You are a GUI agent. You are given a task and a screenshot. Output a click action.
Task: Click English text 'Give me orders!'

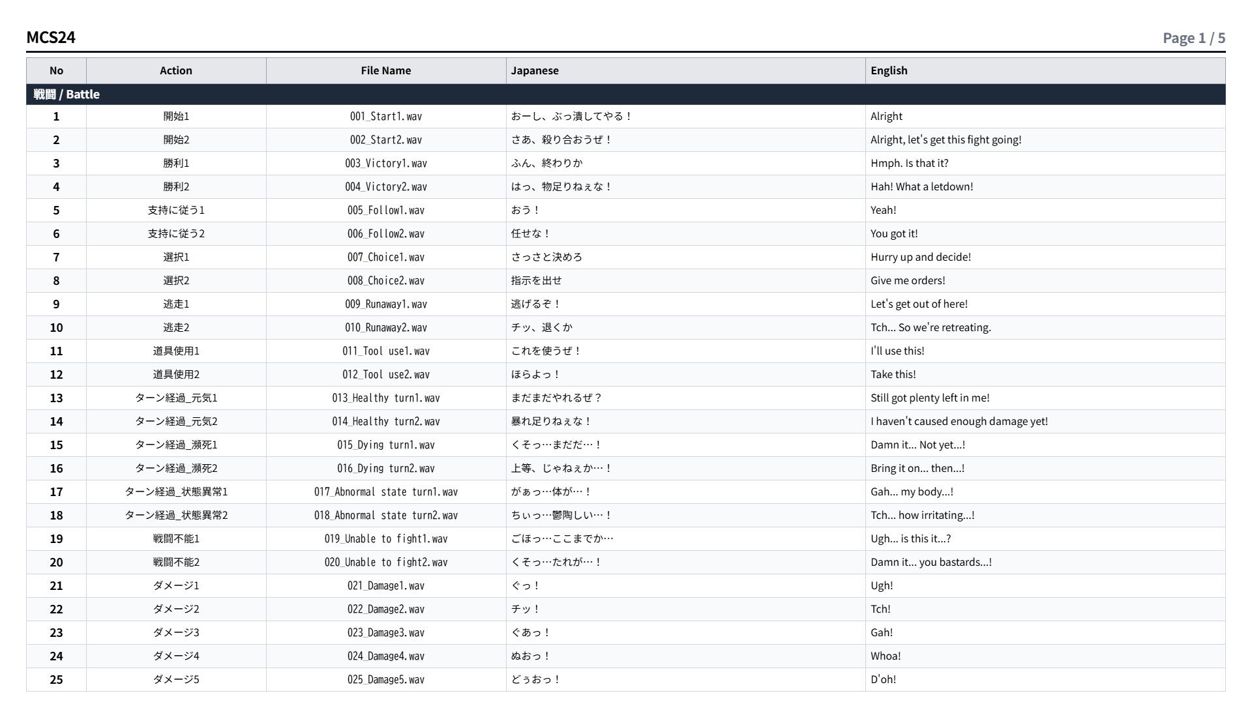point(908,280)
